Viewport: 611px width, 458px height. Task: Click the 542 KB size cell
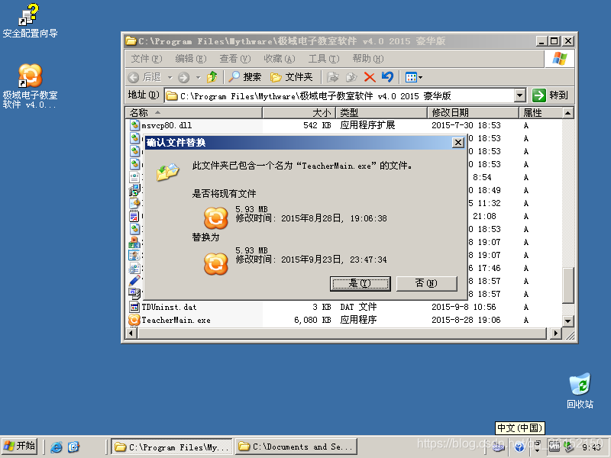coord(317,125)
